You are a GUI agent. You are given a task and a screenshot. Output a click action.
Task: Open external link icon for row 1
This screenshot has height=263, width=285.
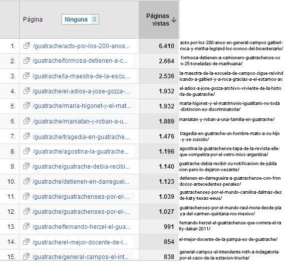click(27, 46)
